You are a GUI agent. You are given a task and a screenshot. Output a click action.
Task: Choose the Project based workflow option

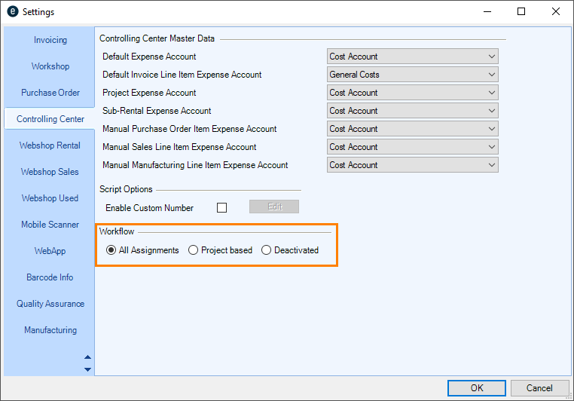(x=194, y=250)
